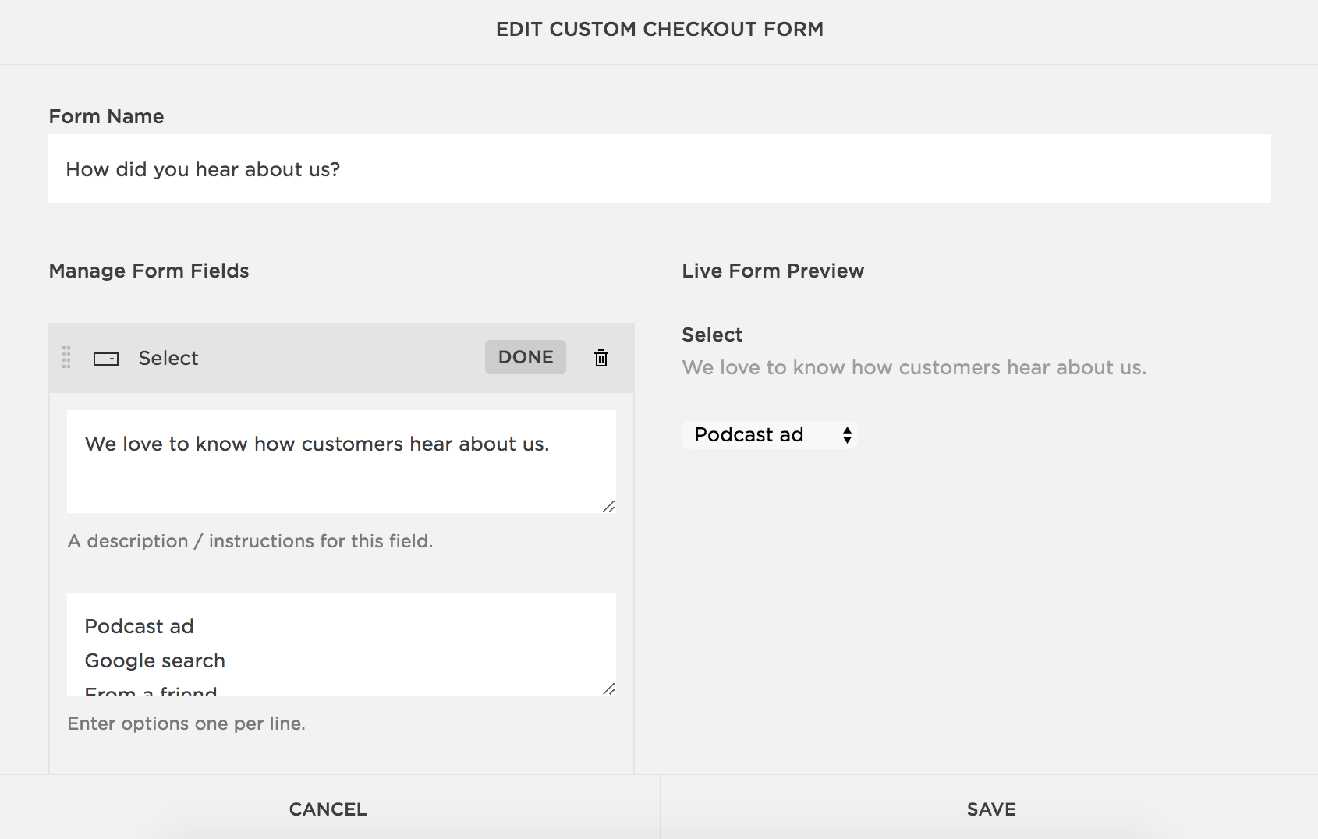Click the options box resize handle
This screenshot has height=839, width=1318.
tap(609, 689)
